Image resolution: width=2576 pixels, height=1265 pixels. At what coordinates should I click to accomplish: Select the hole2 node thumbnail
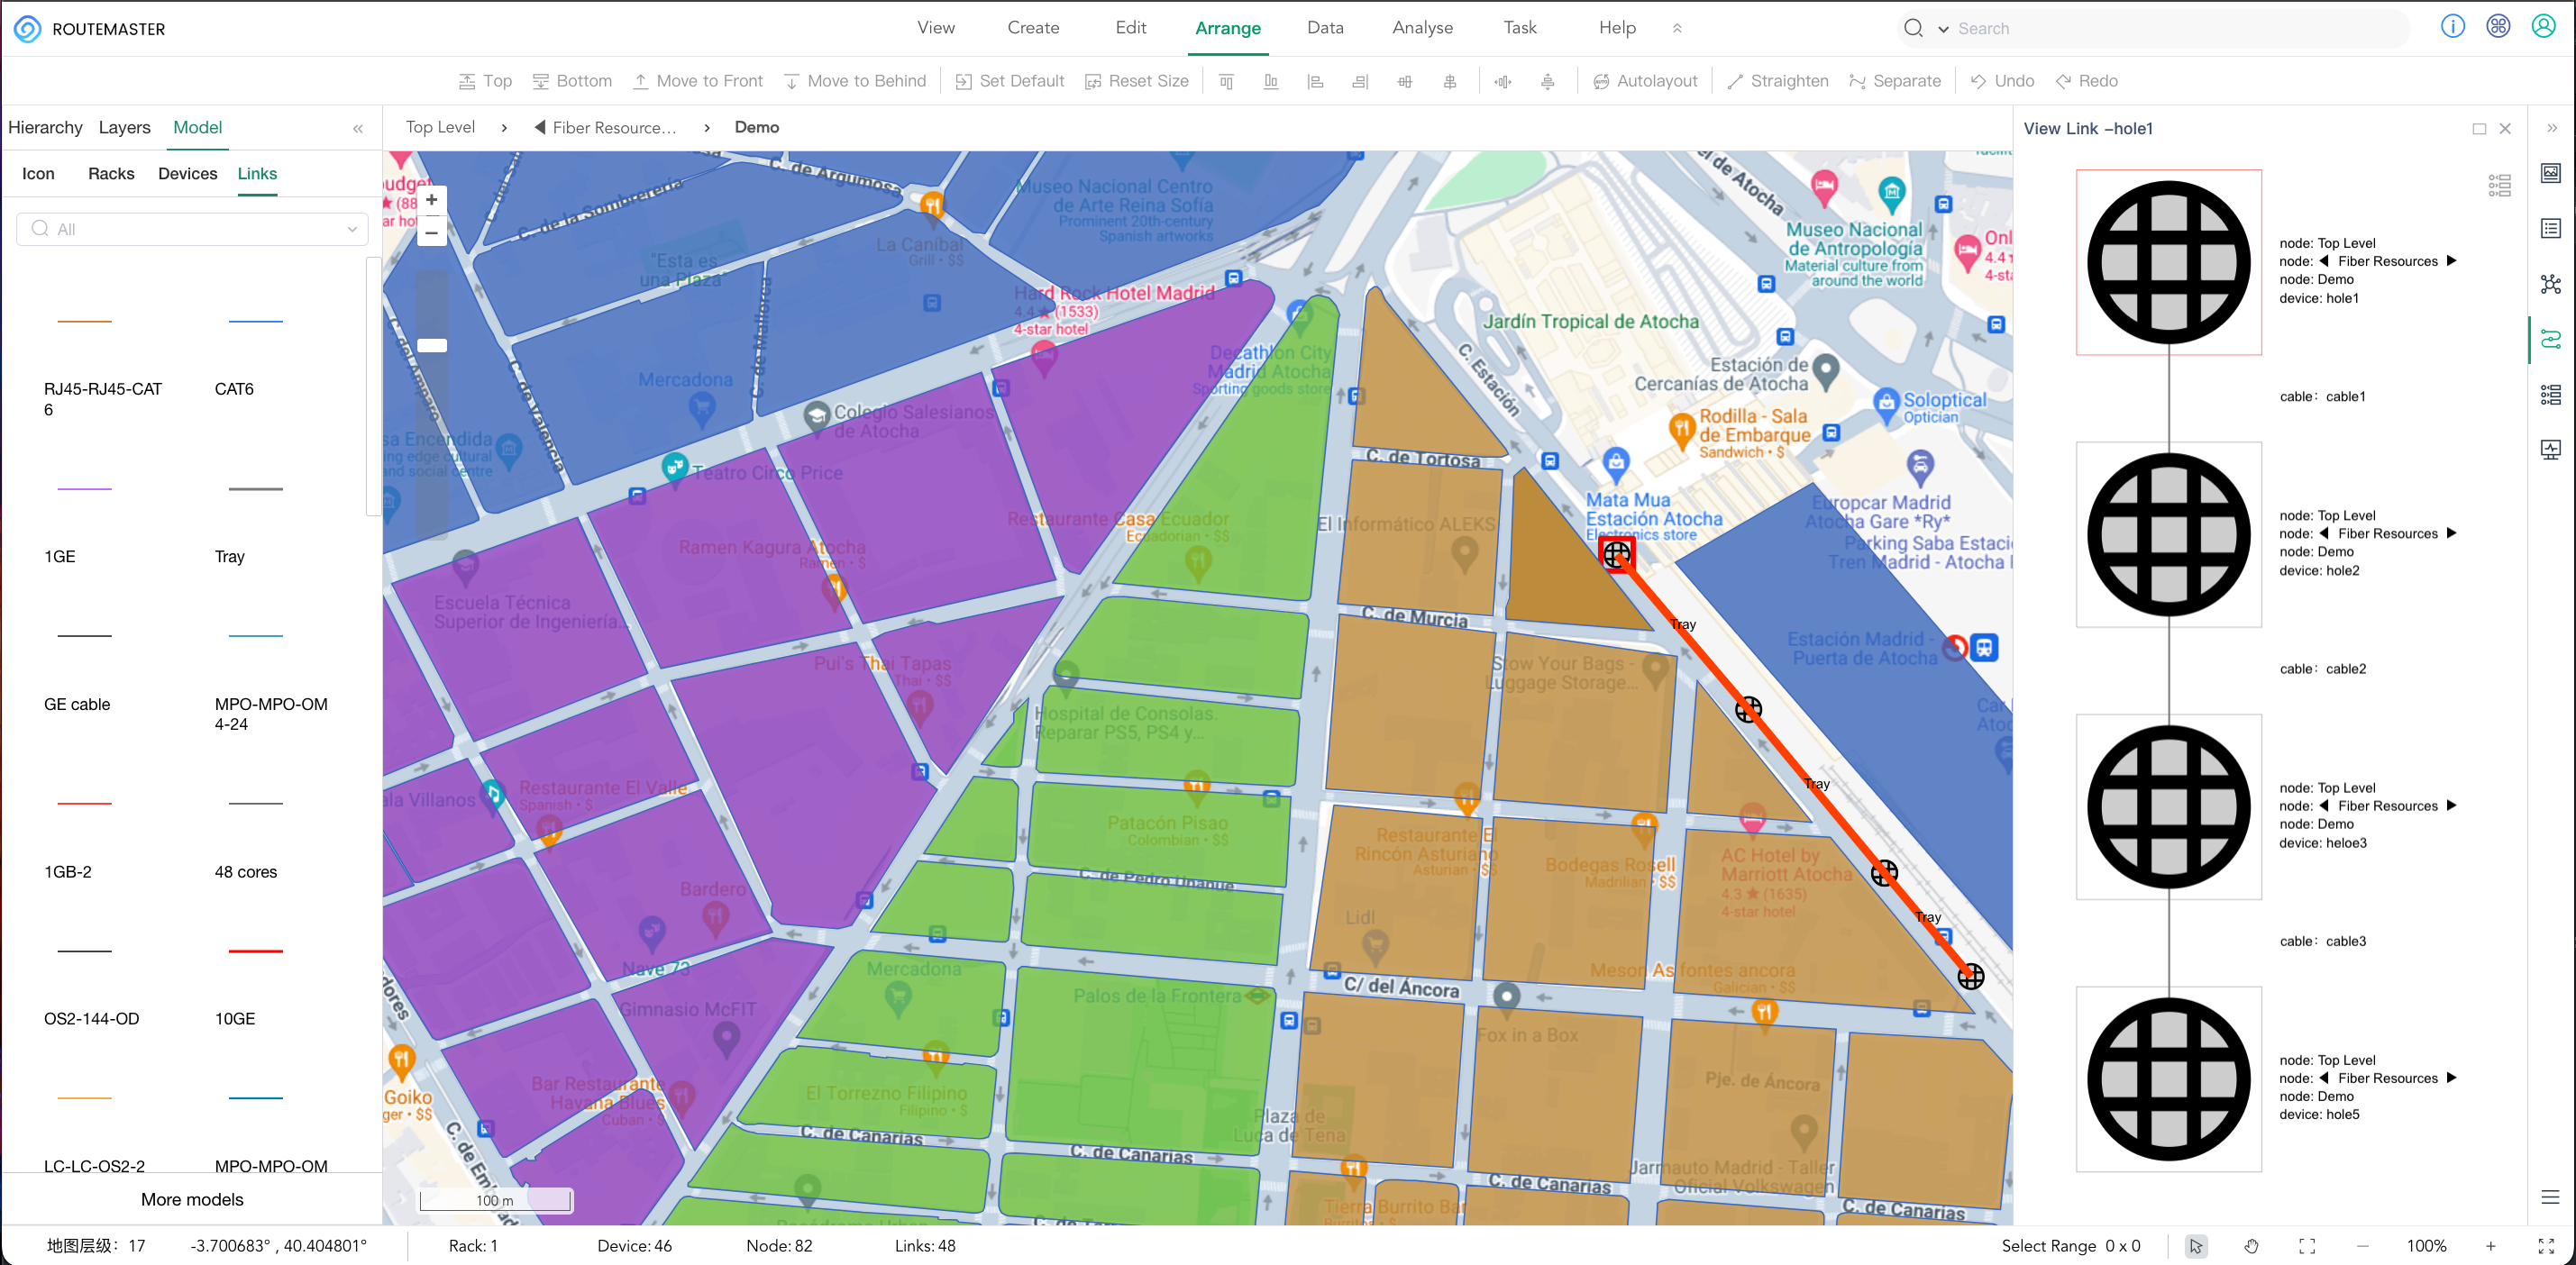tap(2168, 535)
